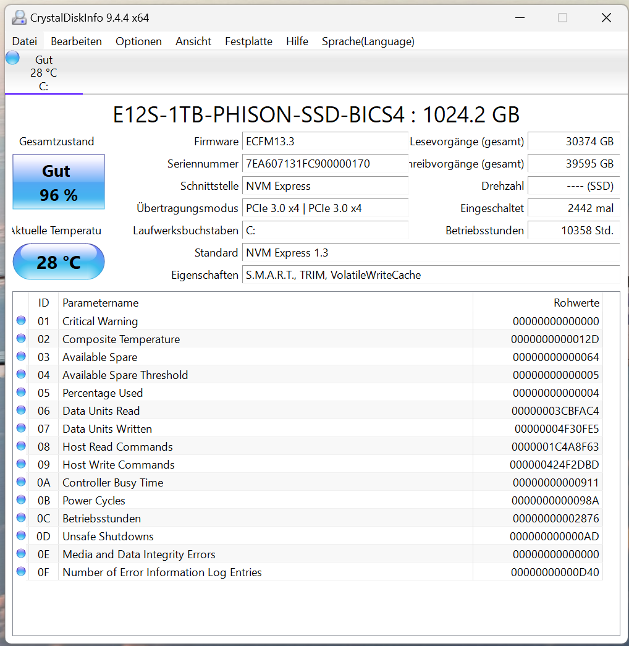The image size is (629, 646).
Task: Click the CrystalDiskInfo app icon in title bar
Action: tap(19, 18)
